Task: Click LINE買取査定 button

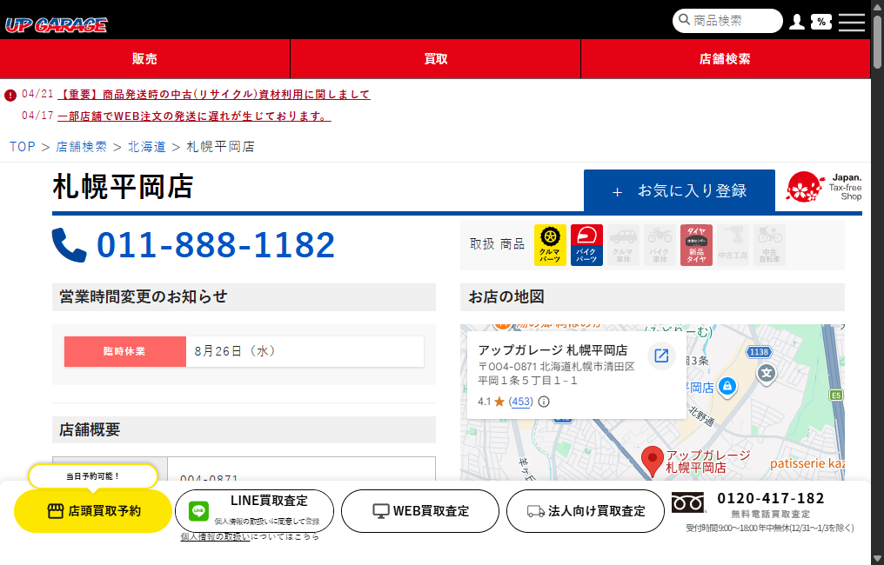Action: point(254,511)
